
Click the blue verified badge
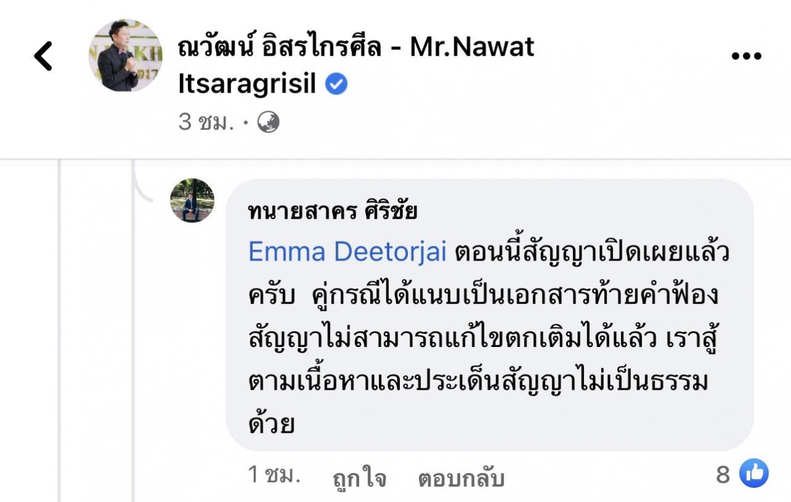336,85
